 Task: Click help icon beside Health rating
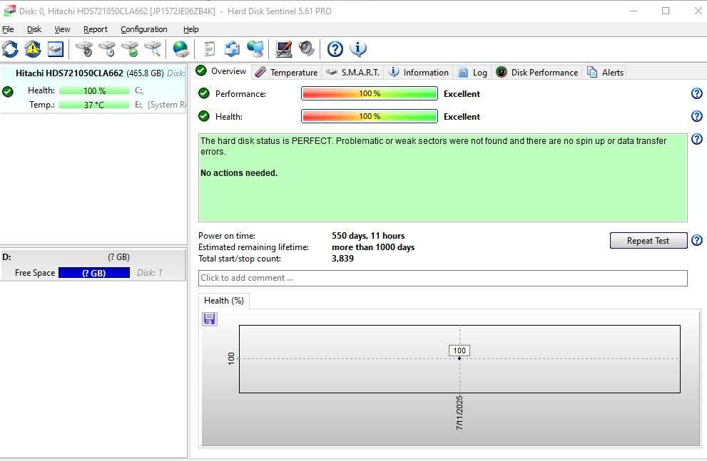point(696,116)
